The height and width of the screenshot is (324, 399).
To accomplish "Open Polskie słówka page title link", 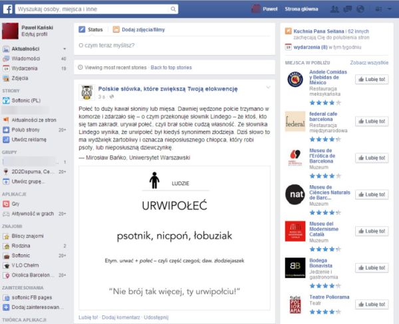I will click(x=168, y=89).
